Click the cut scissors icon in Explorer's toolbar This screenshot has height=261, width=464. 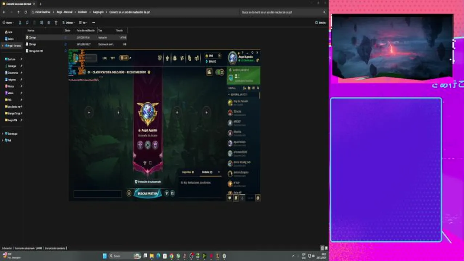click(x=20, y=22)
